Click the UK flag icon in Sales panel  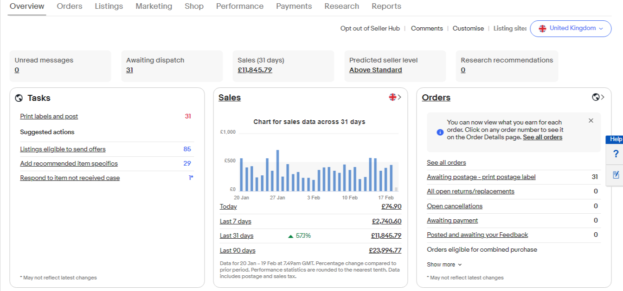[393, 97]
